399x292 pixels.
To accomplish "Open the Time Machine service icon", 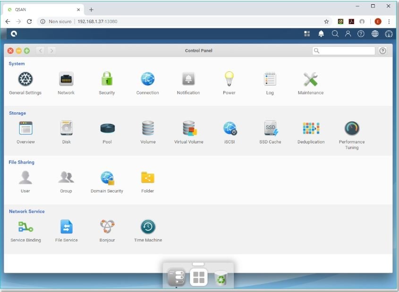I will tap(148, 227).
